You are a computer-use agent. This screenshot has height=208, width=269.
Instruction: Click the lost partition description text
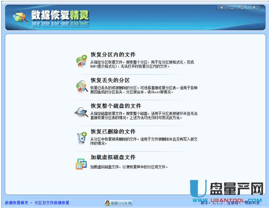[x=144, y=90]
